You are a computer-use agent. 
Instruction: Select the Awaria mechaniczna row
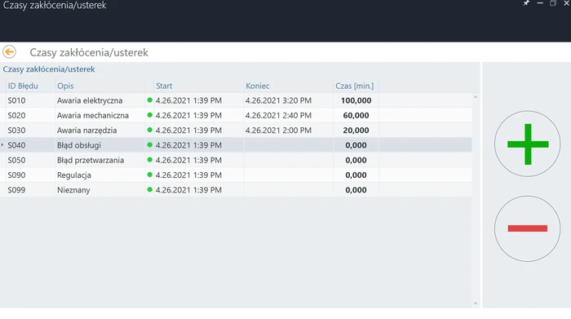coord(236,115)
